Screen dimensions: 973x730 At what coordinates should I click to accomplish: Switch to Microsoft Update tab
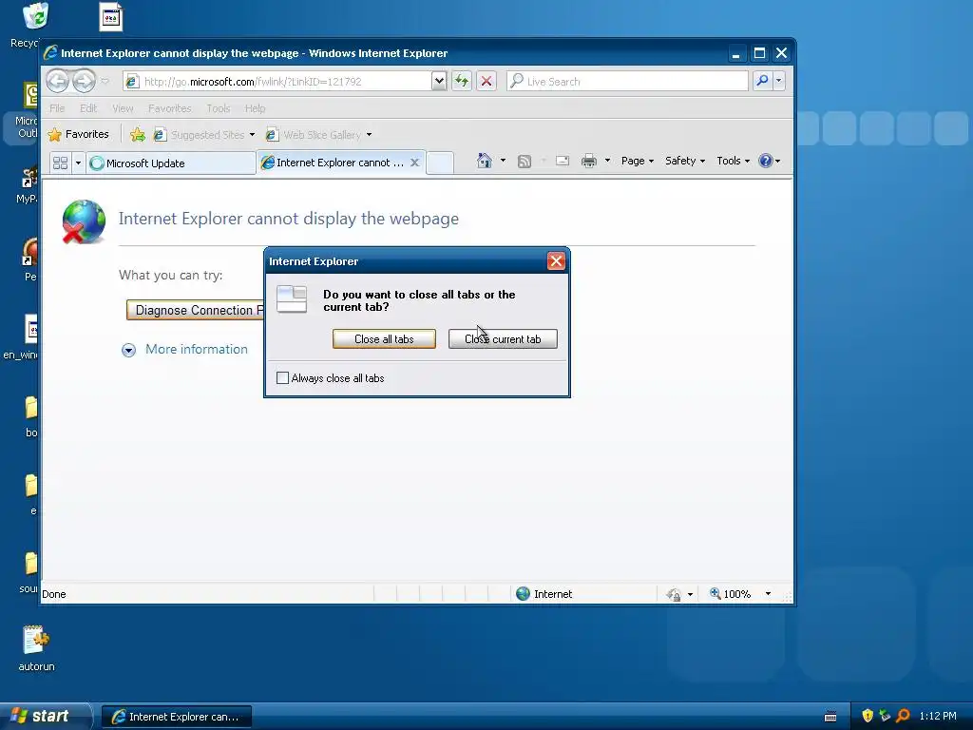click(x=171, y=163)
